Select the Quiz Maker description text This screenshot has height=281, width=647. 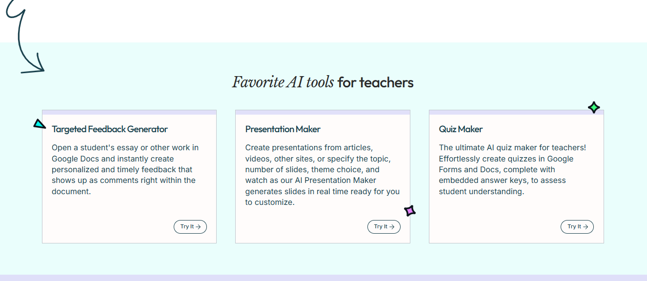tap(512, 169)
